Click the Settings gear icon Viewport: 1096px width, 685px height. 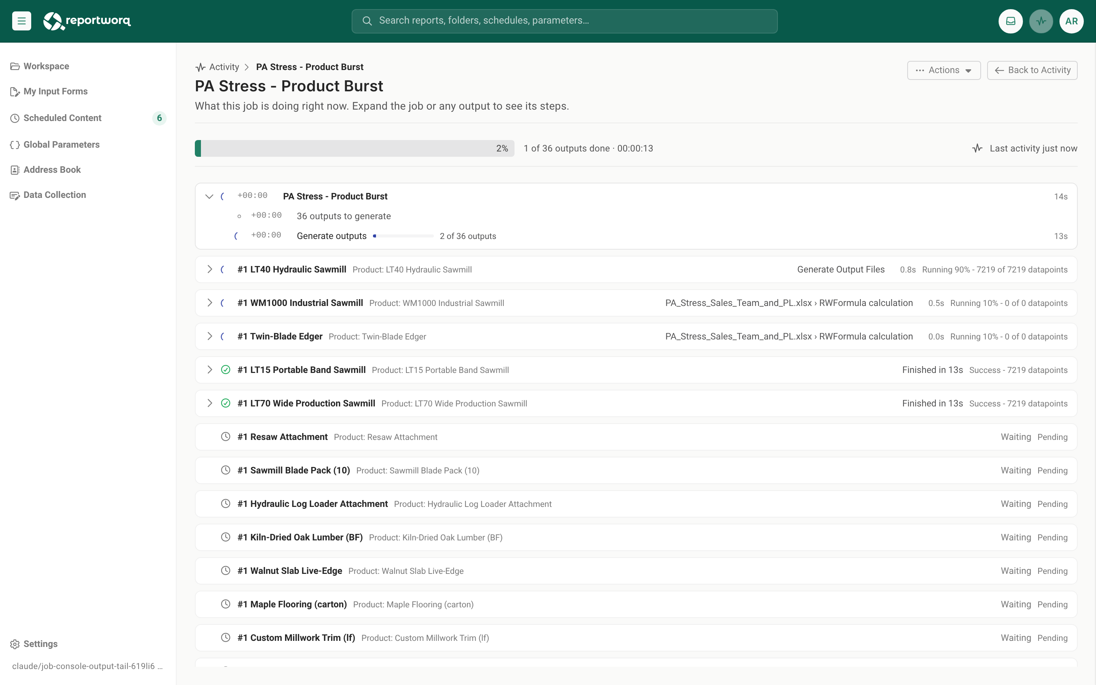point(15,644)
